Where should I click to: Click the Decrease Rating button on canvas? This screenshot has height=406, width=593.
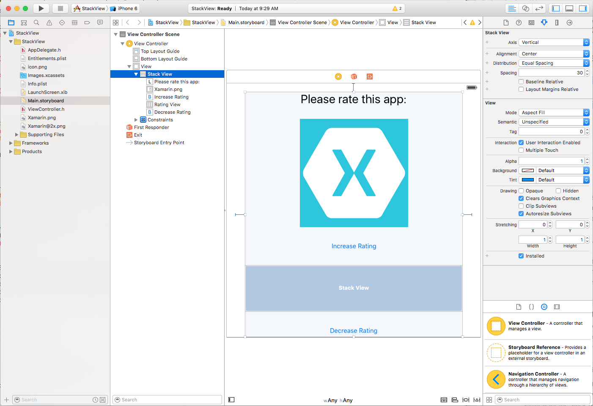354,330
